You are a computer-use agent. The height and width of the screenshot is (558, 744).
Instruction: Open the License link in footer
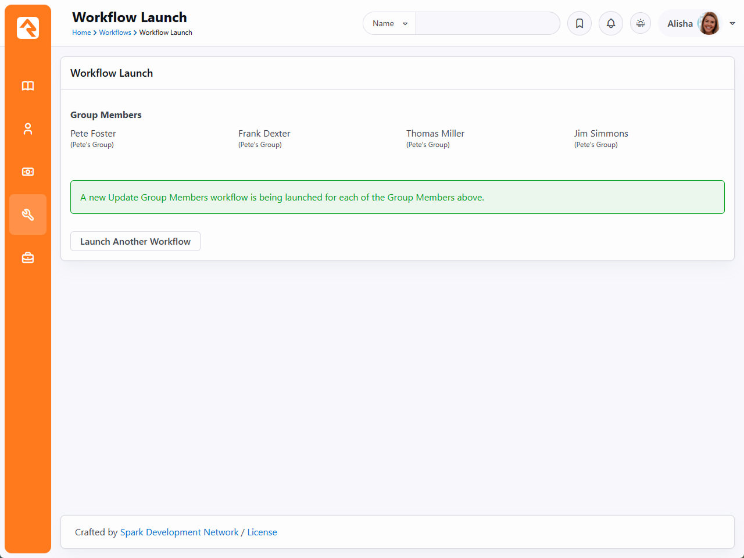(x=262, y=532)
